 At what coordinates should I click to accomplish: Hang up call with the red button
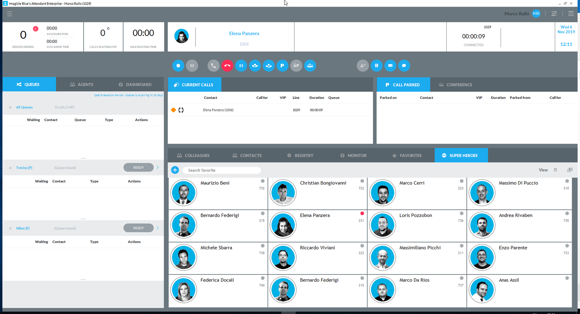(227, 66)
